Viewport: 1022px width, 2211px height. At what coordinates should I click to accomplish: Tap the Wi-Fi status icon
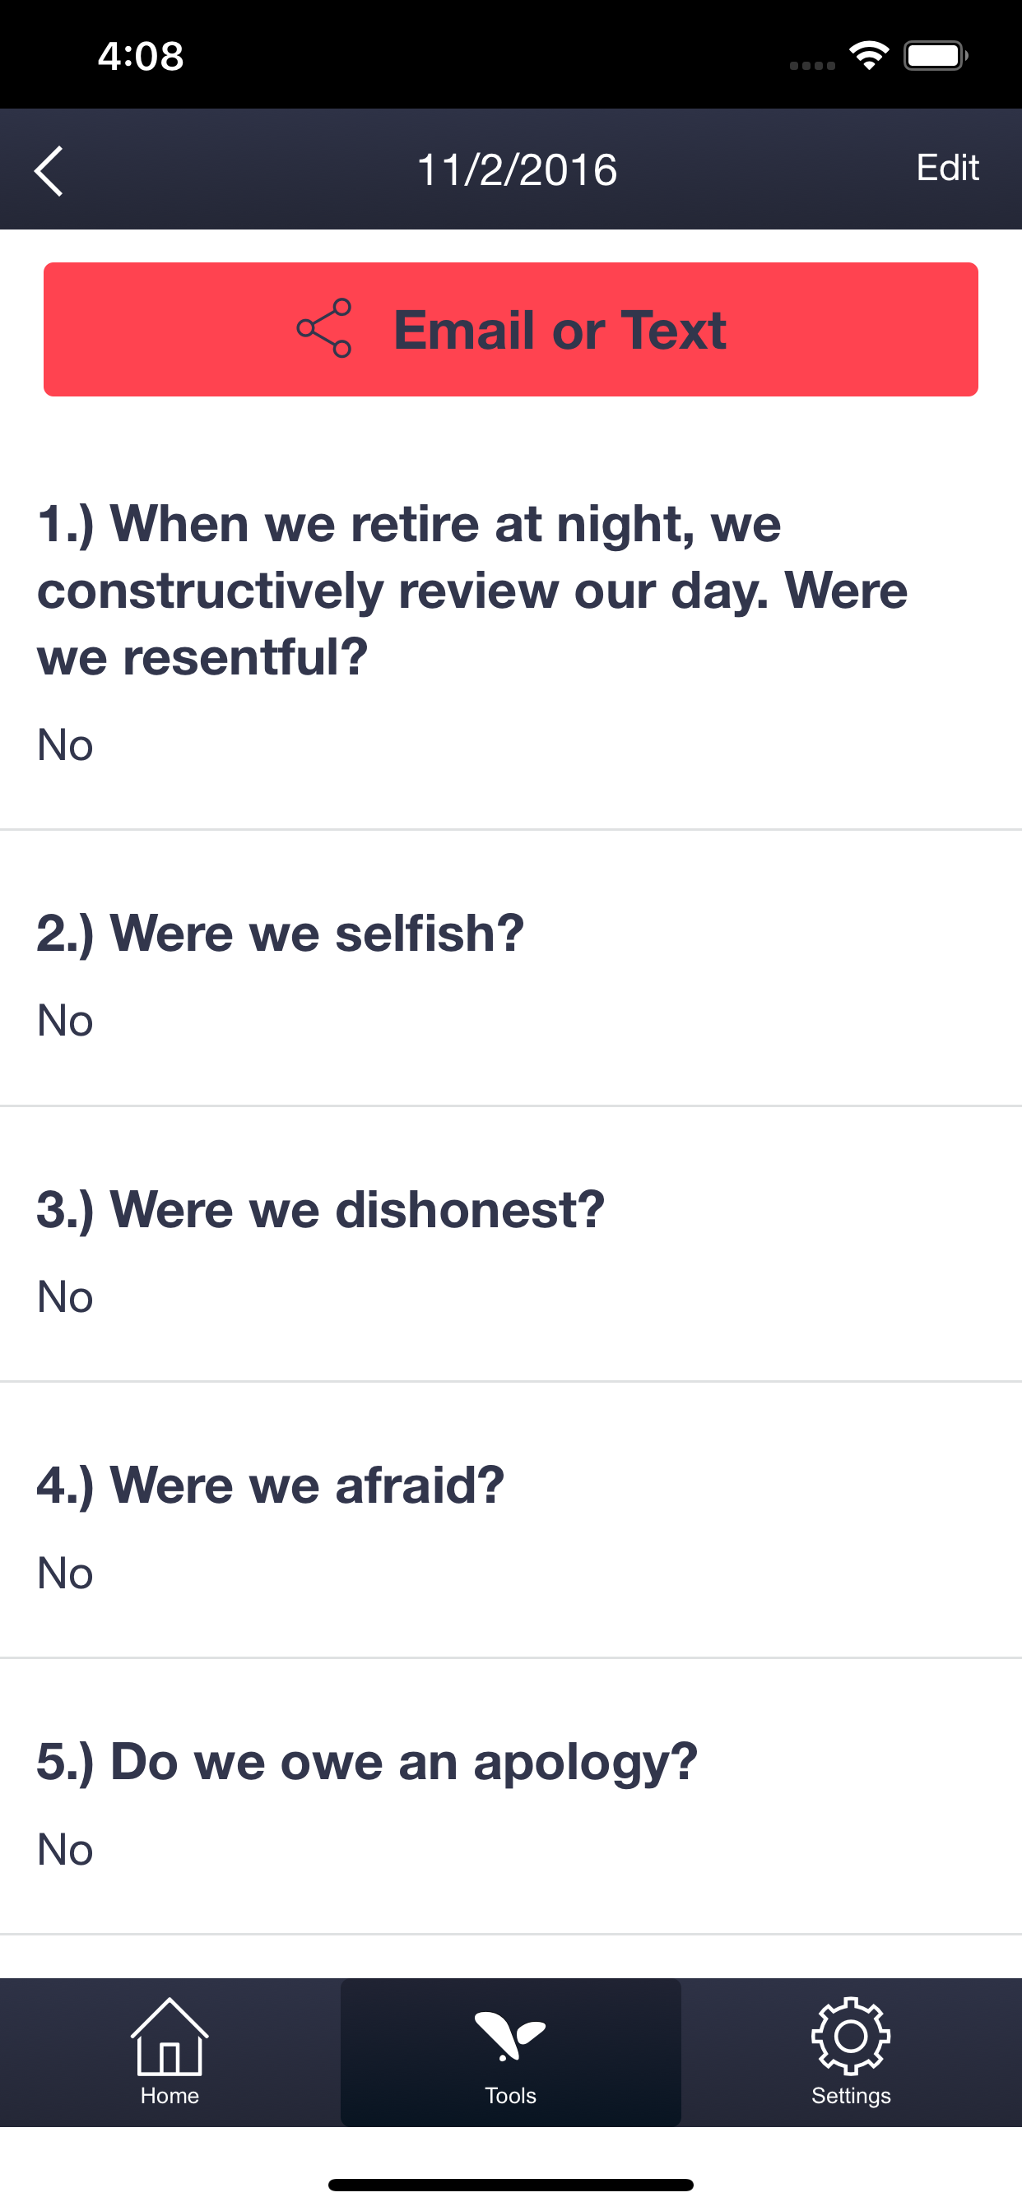point(868,56)
